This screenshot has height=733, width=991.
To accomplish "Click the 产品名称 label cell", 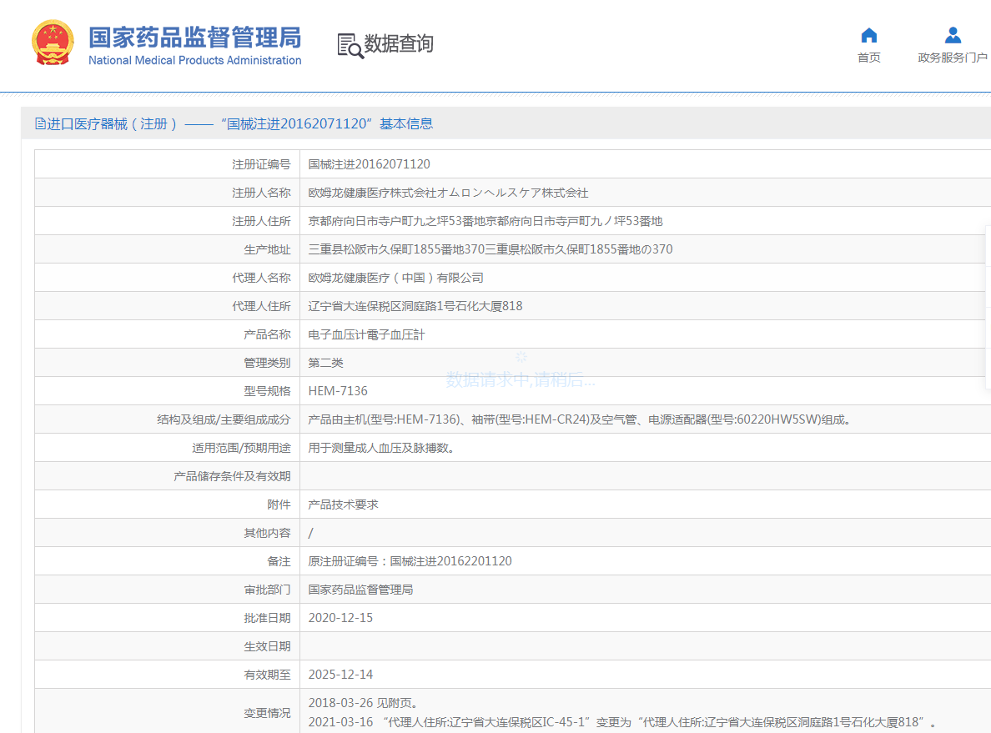I will click(168, 335).
